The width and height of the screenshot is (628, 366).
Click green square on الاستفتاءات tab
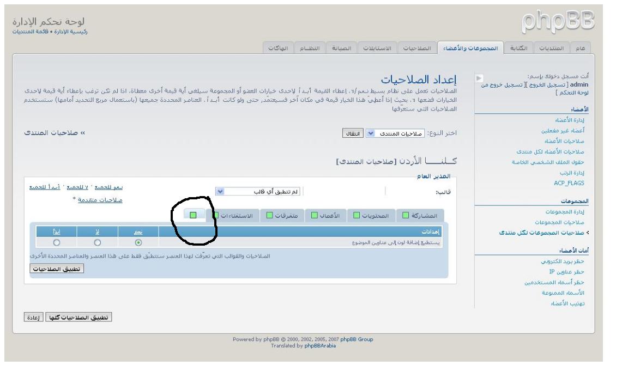pos(216,215)
